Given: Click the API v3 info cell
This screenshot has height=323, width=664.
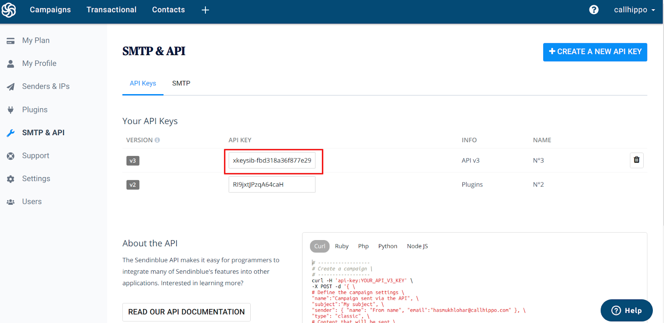Looking at the screenshot, I should click(x=471, y=160).
